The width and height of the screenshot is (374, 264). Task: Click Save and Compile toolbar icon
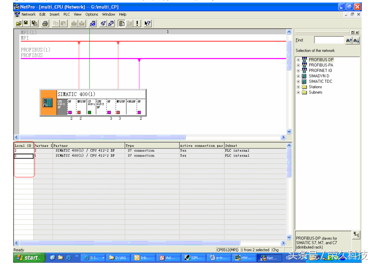[x=34, y=23]
